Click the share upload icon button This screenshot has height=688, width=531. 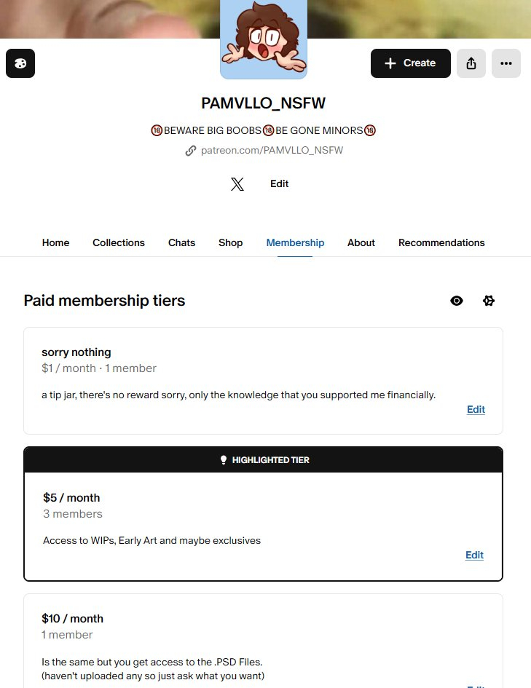pyautogui.click(x=471, y=63)
